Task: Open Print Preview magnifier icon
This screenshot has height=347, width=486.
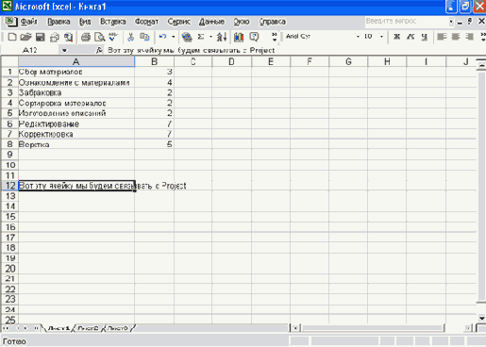Action: click(100, 37)
